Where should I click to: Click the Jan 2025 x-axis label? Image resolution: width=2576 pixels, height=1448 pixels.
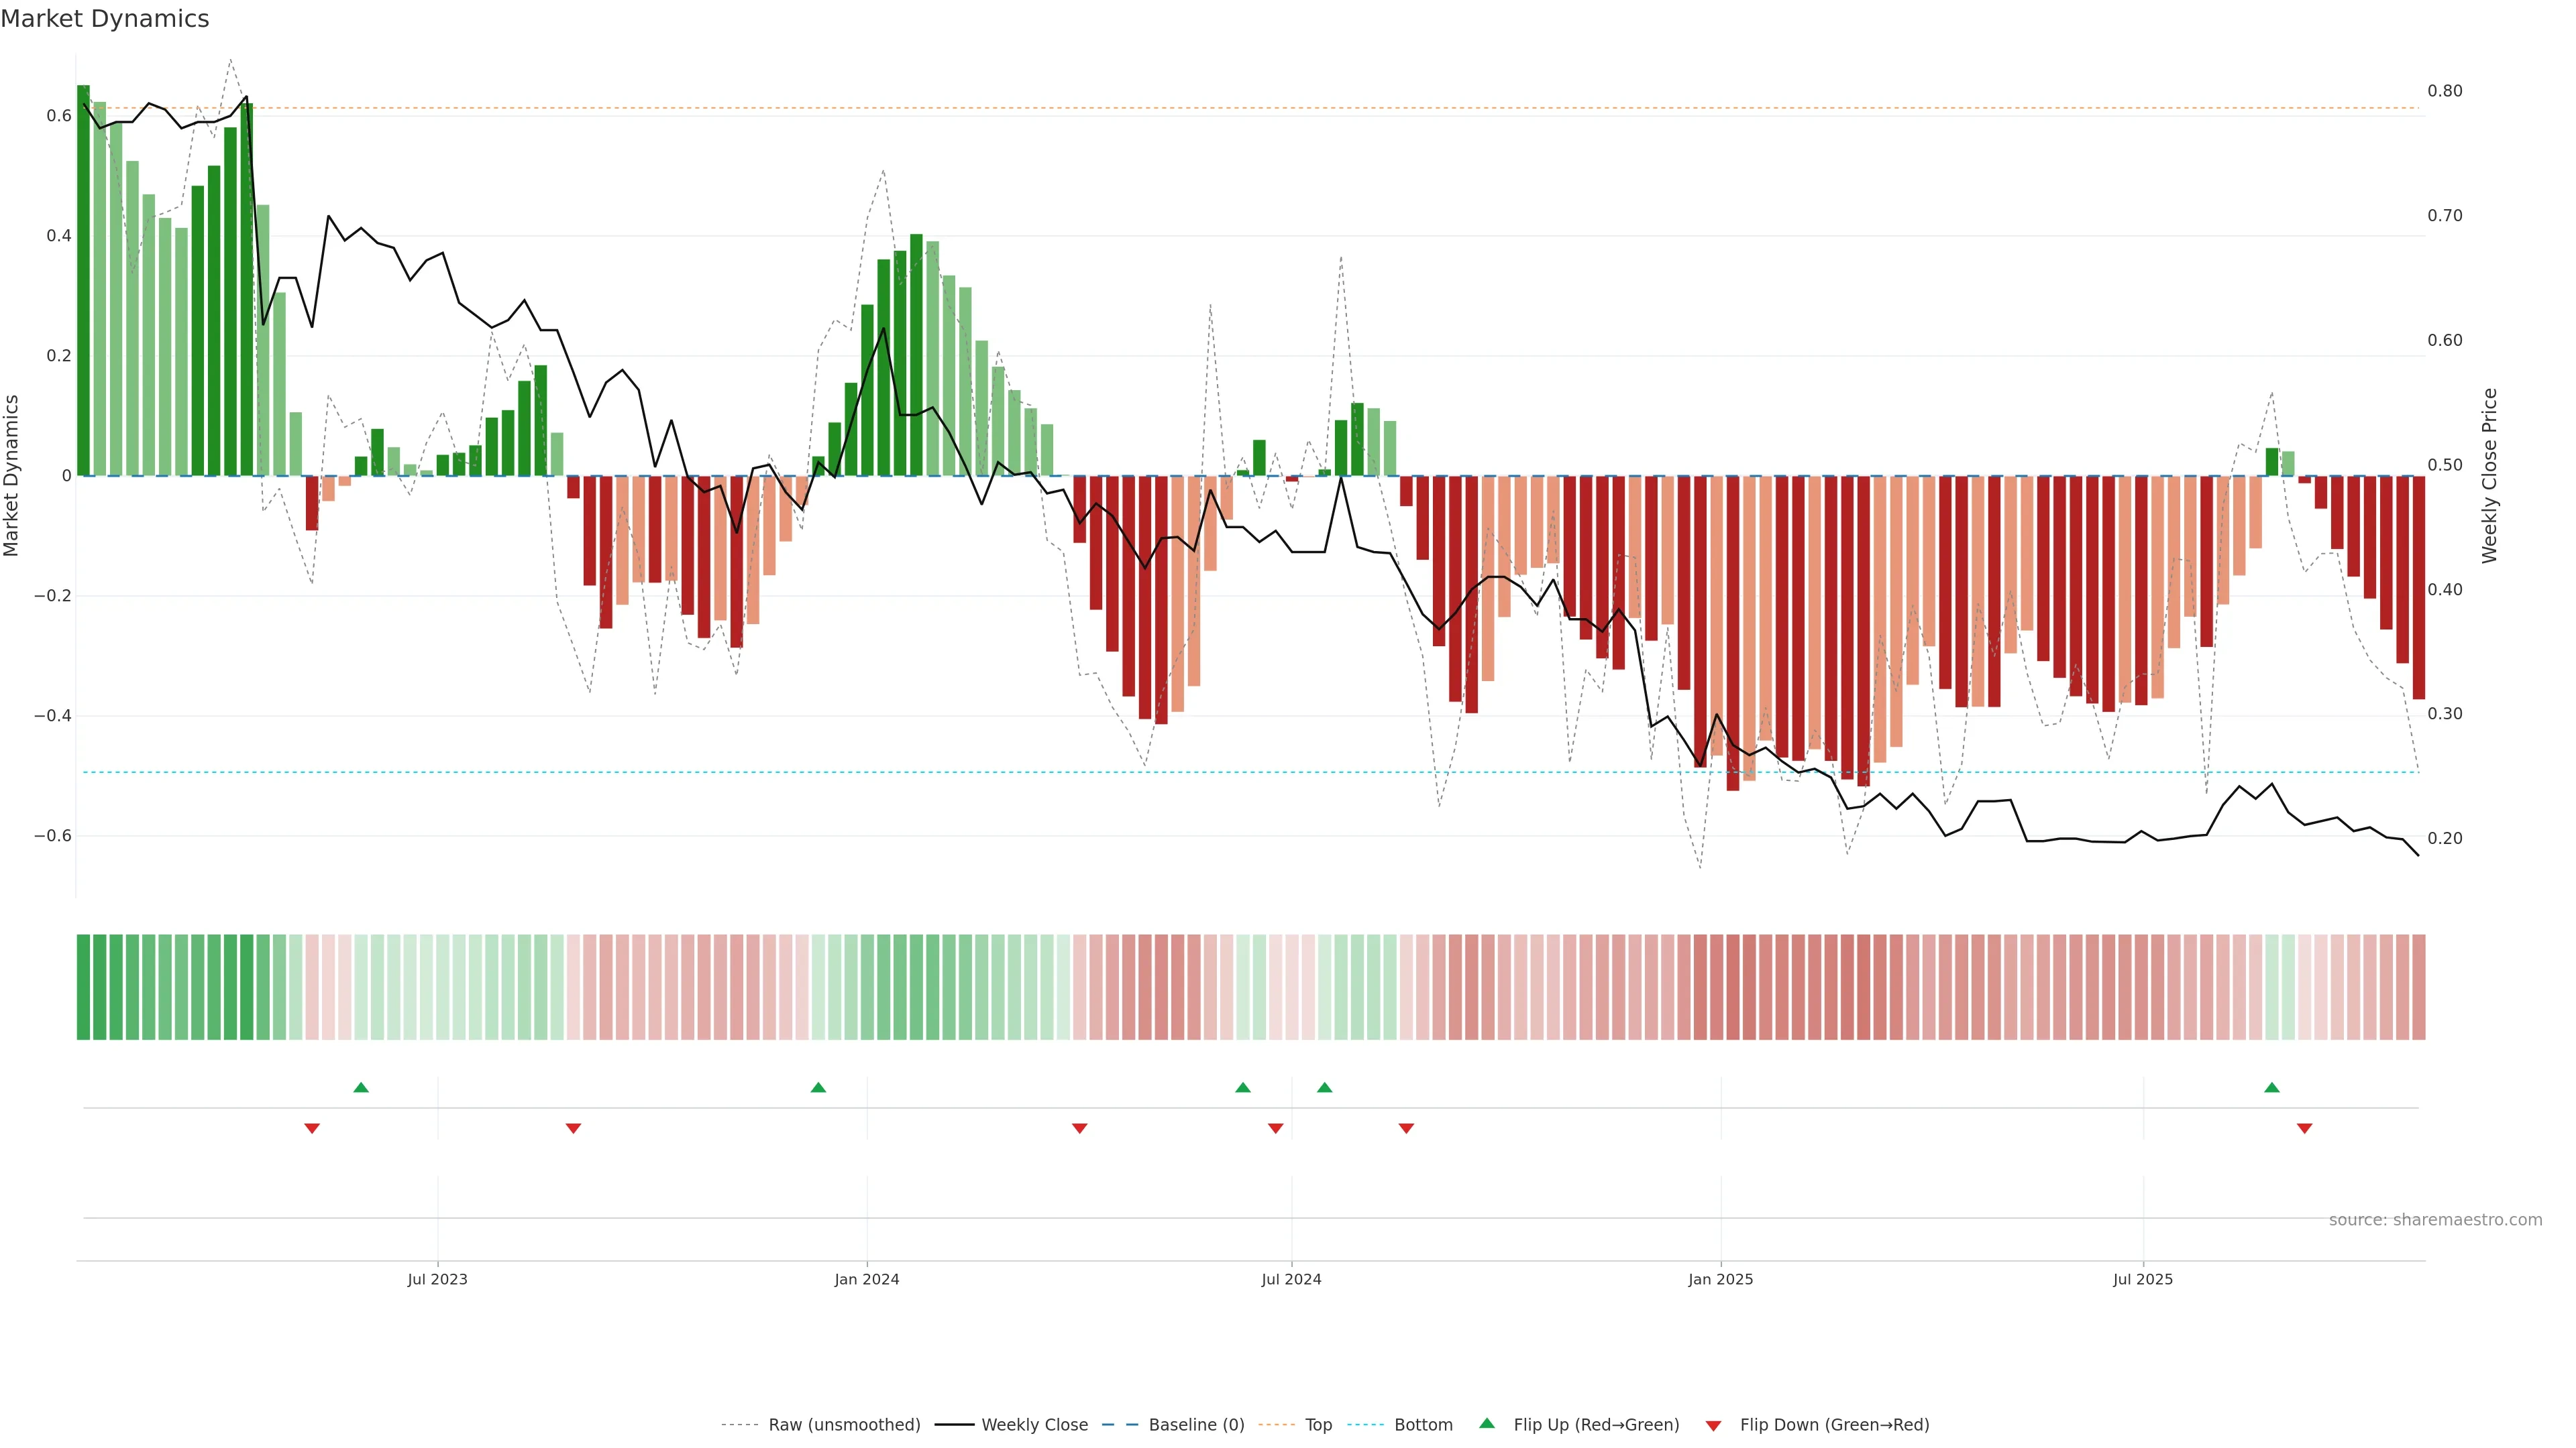[x=1720, y=1279]
